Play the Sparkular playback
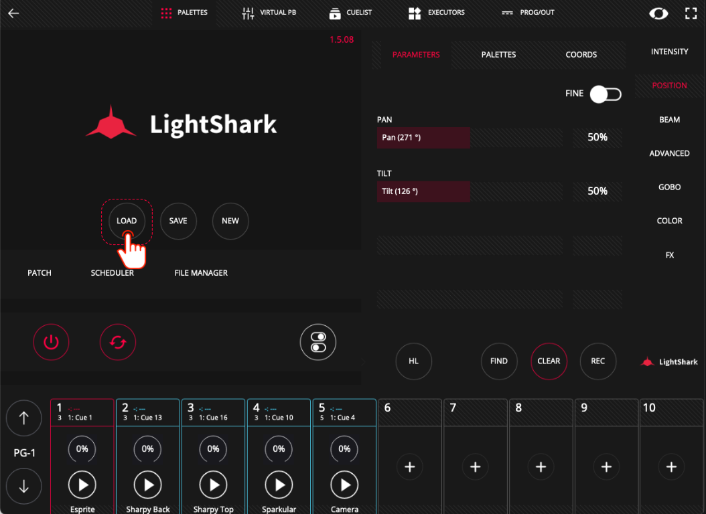 point(279,485)
